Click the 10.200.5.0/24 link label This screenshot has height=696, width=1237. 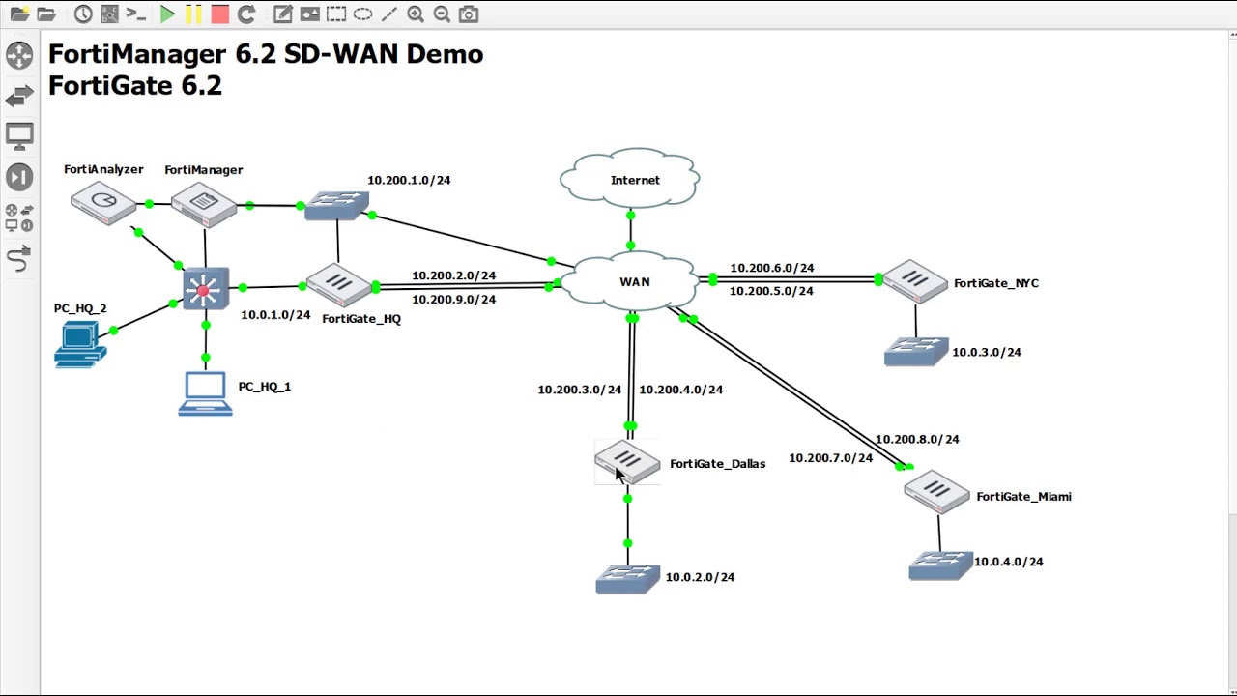771,291
